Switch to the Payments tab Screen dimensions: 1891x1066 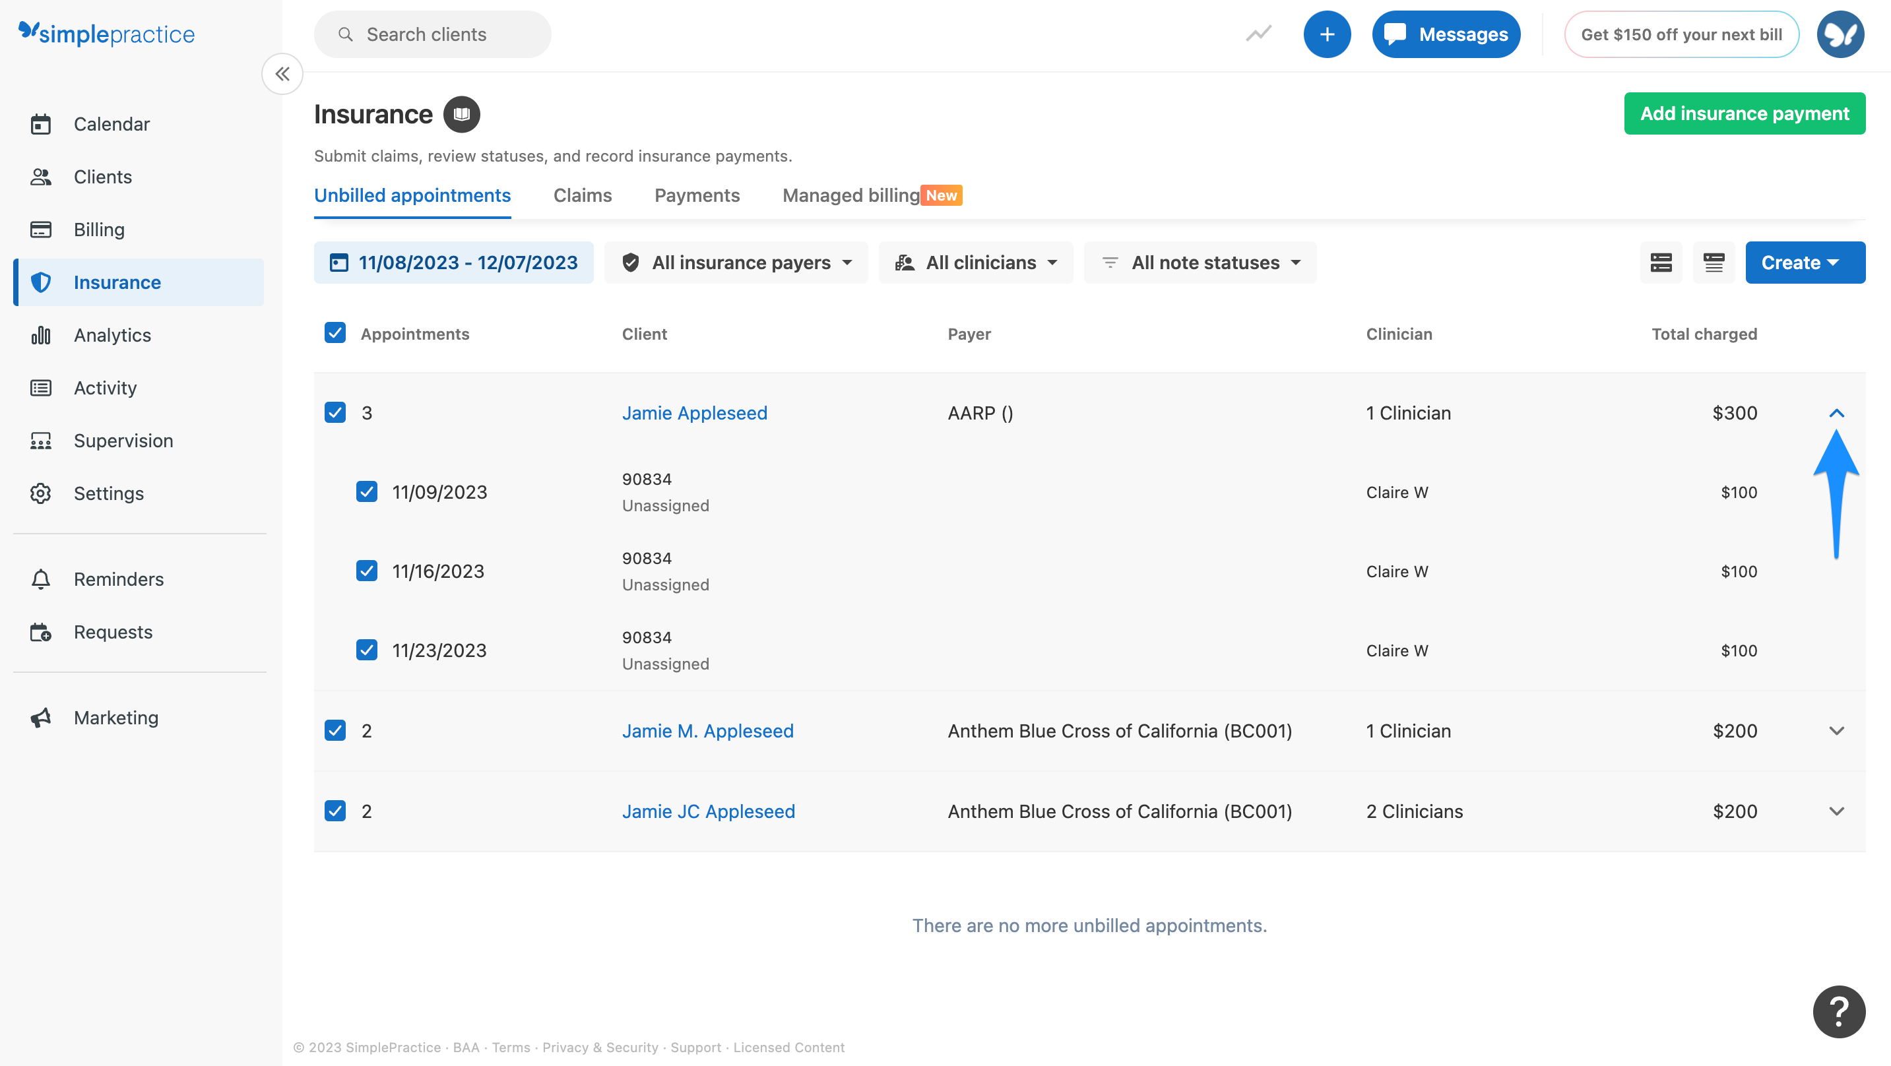(697, 195)
